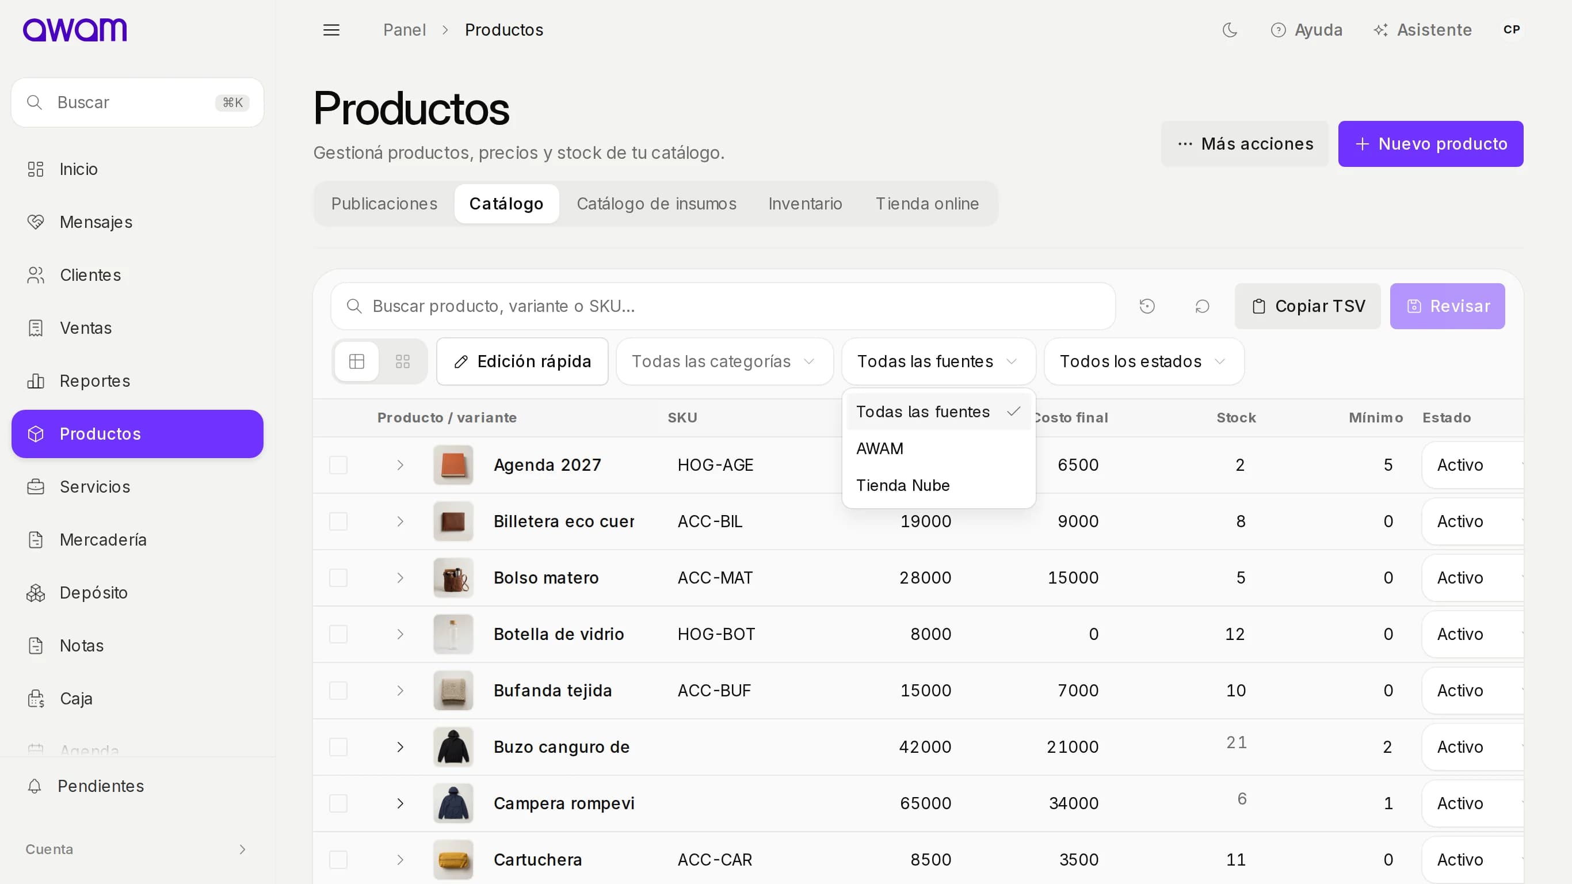This screenshot has height=884, width=1572.
Task: Expand Buzo canguro variants chevron
Action: pos(400,747)
